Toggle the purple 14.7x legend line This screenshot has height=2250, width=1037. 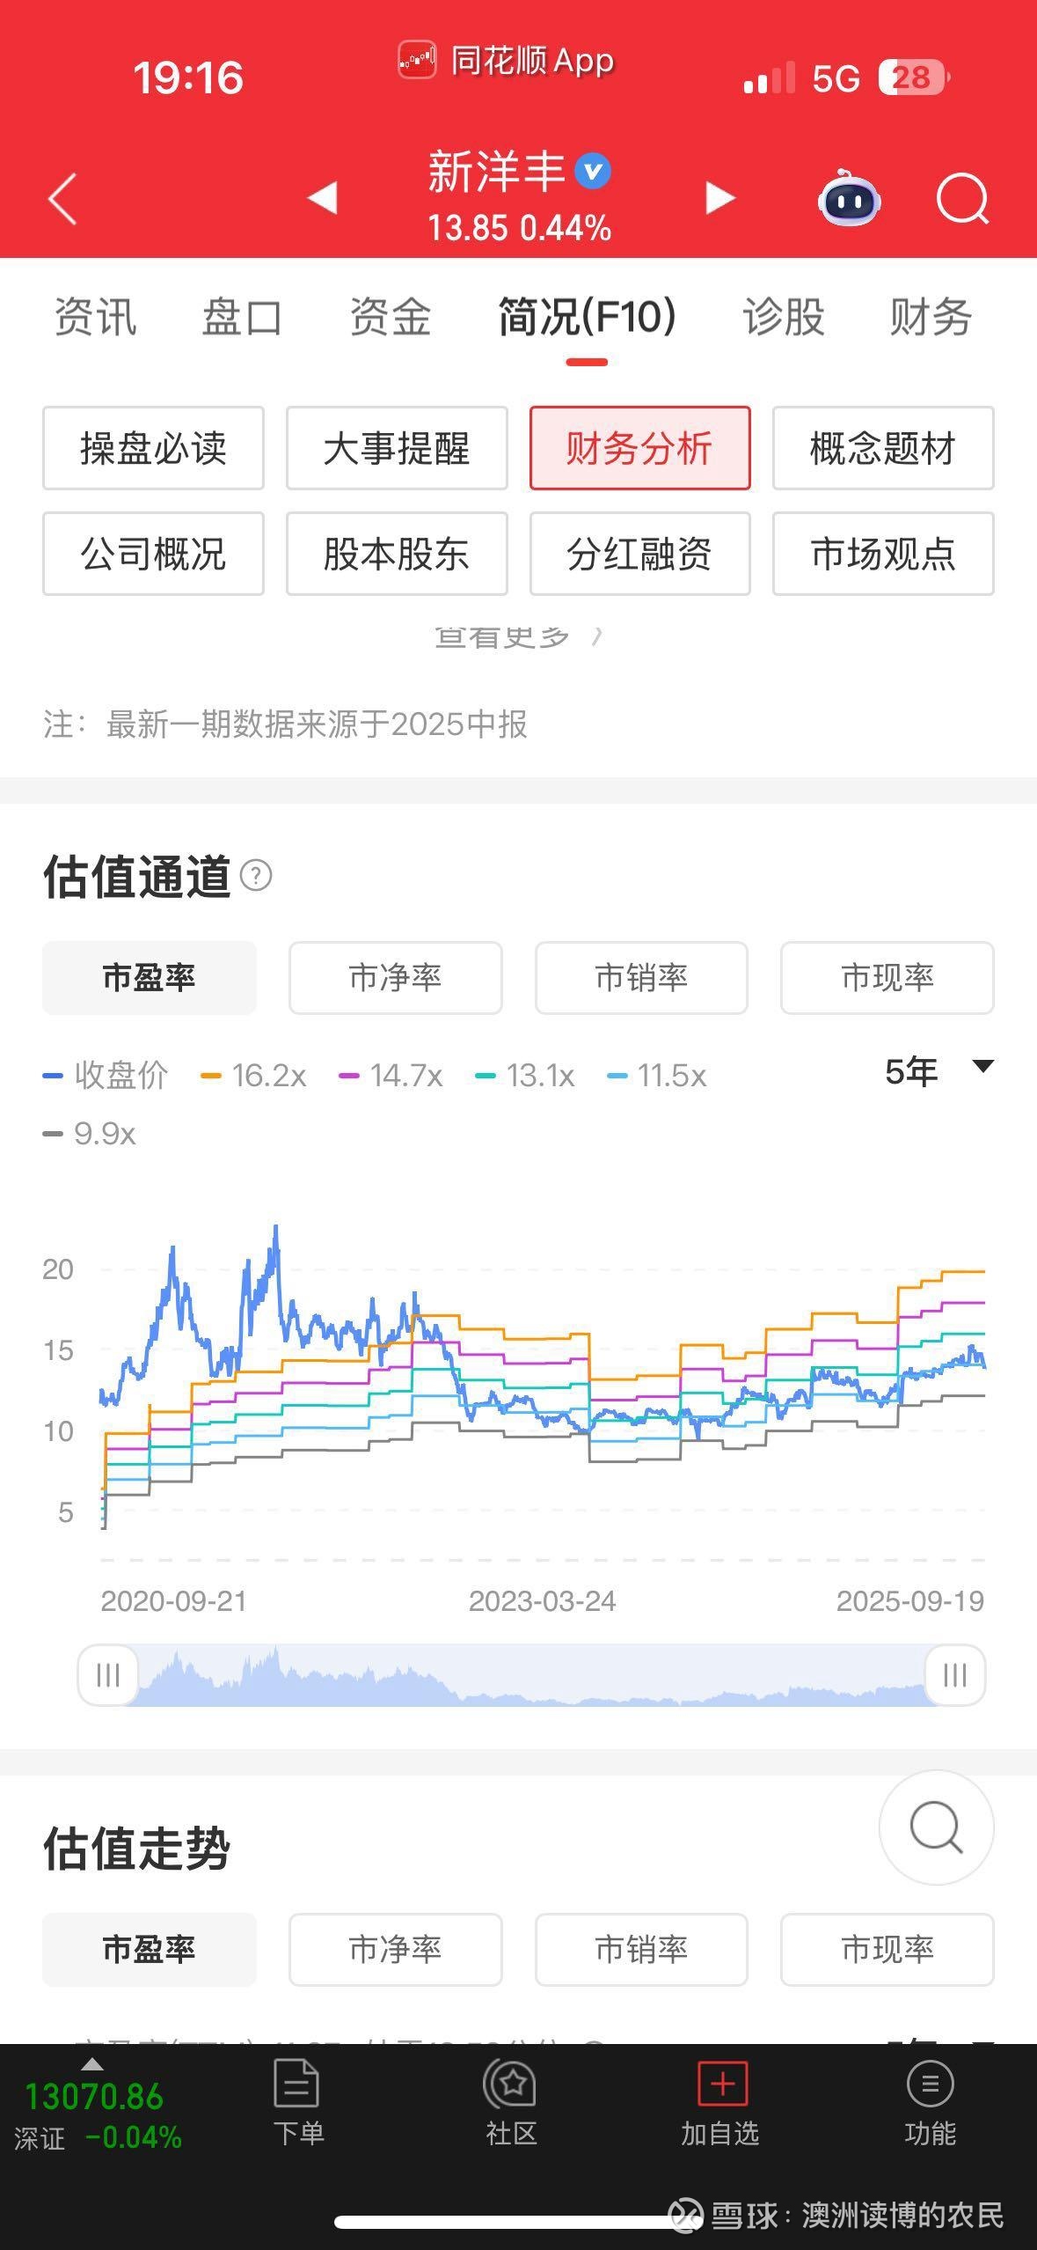391,1076
